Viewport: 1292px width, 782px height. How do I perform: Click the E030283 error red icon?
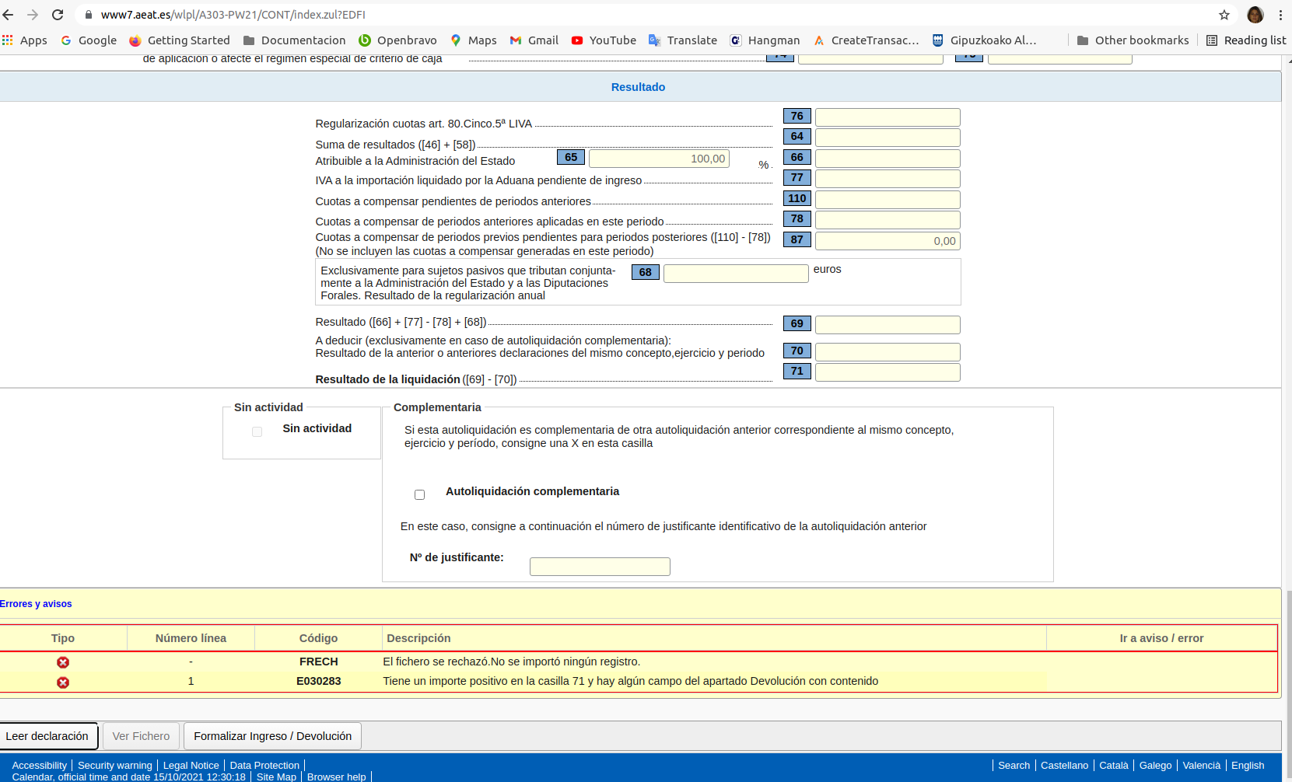click(x=63, y=683)
